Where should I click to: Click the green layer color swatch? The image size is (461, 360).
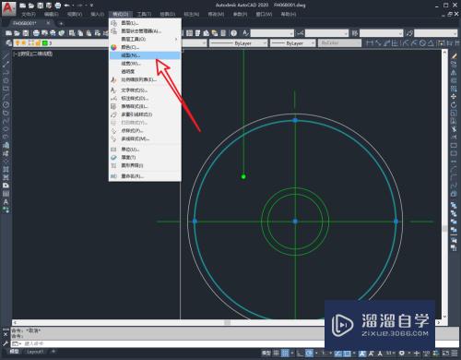pos(45,43)
